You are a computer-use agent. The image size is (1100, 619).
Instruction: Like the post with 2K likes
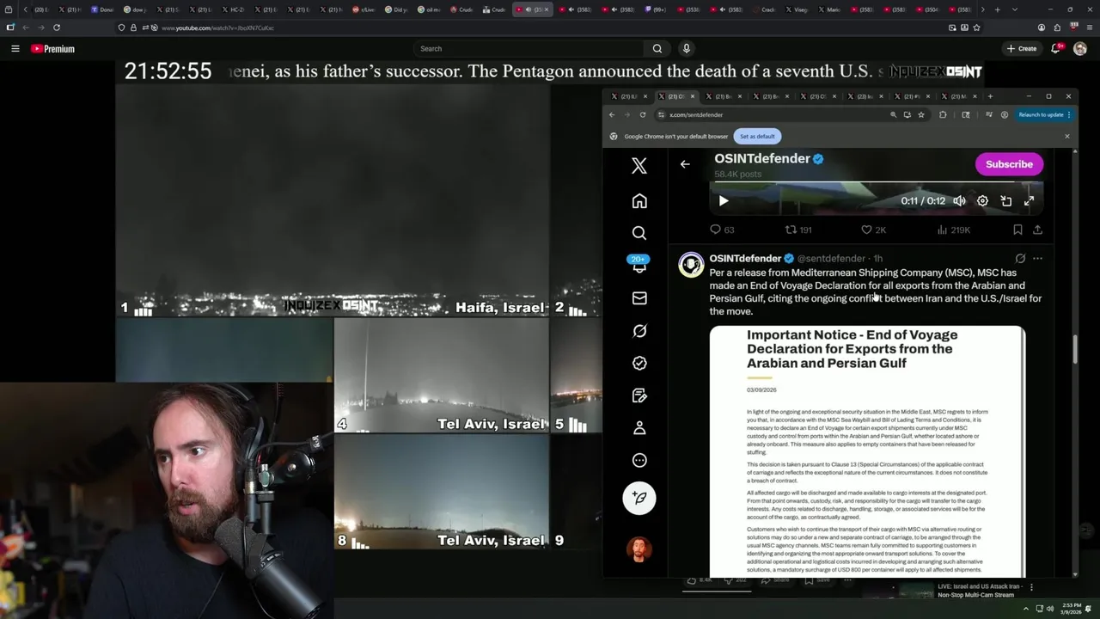click(x=873, y=230)
